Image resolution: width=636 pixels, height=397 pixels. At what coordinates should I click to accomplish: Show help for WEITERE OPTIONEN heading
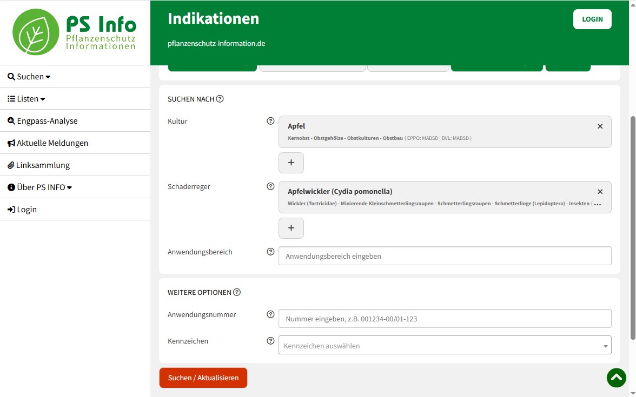[236, 292]
